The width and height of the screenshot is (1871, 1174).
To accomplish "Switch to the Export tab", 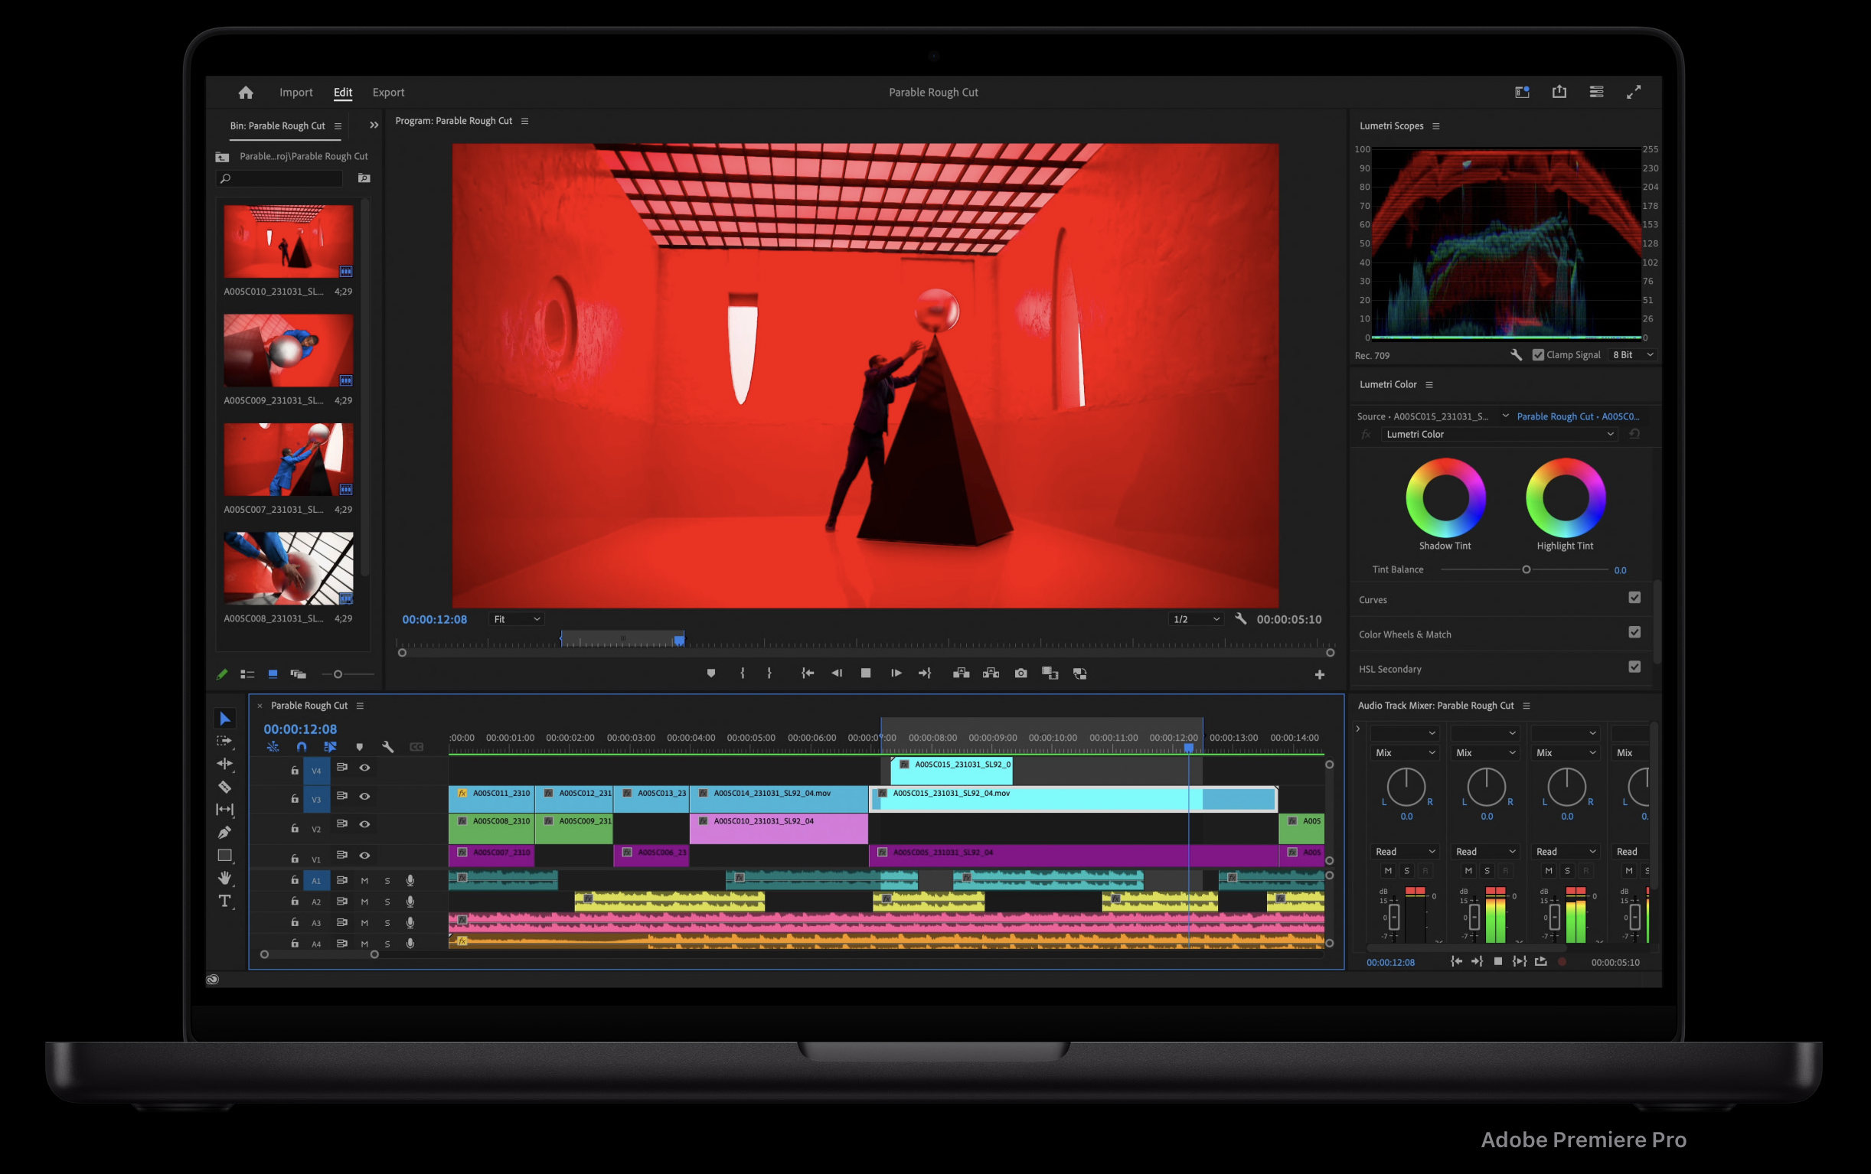I will 388,93.
